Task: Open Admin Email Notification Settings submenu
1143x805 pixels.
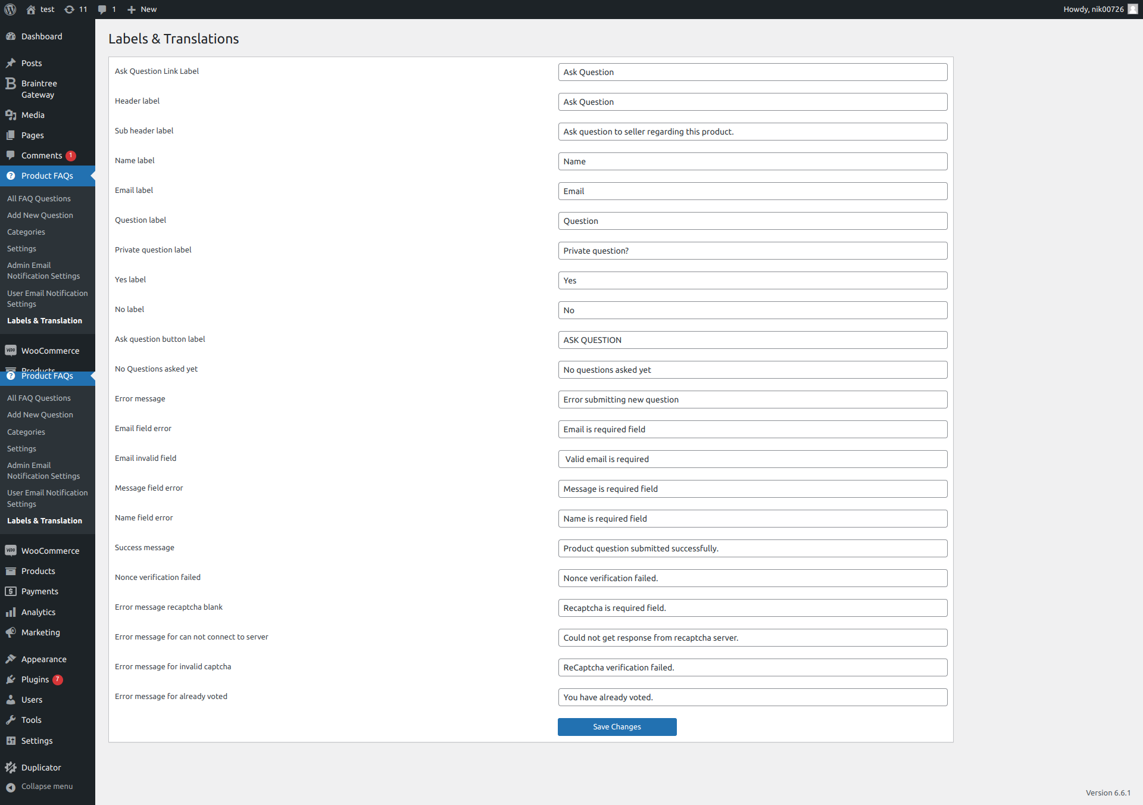Action: (x=43, y=271)
